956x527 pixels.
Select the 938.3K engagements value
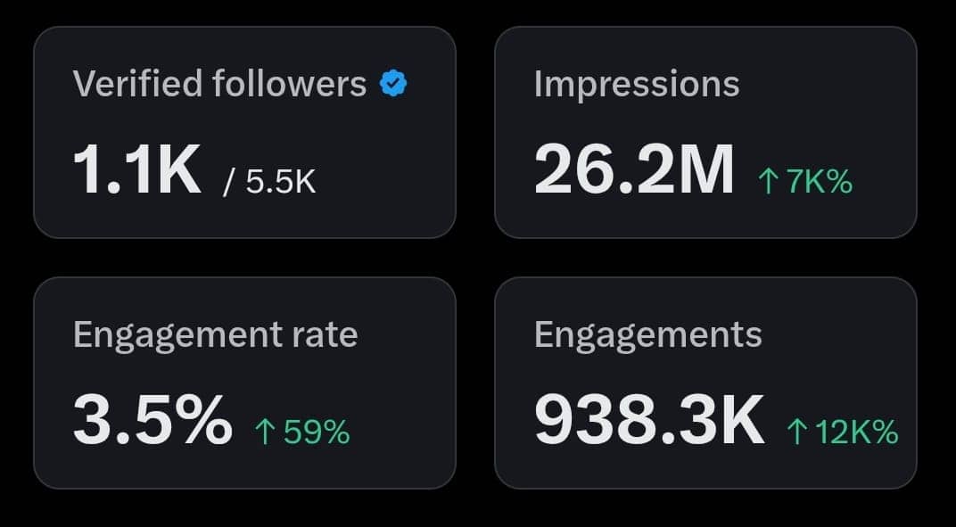[648, 420]
